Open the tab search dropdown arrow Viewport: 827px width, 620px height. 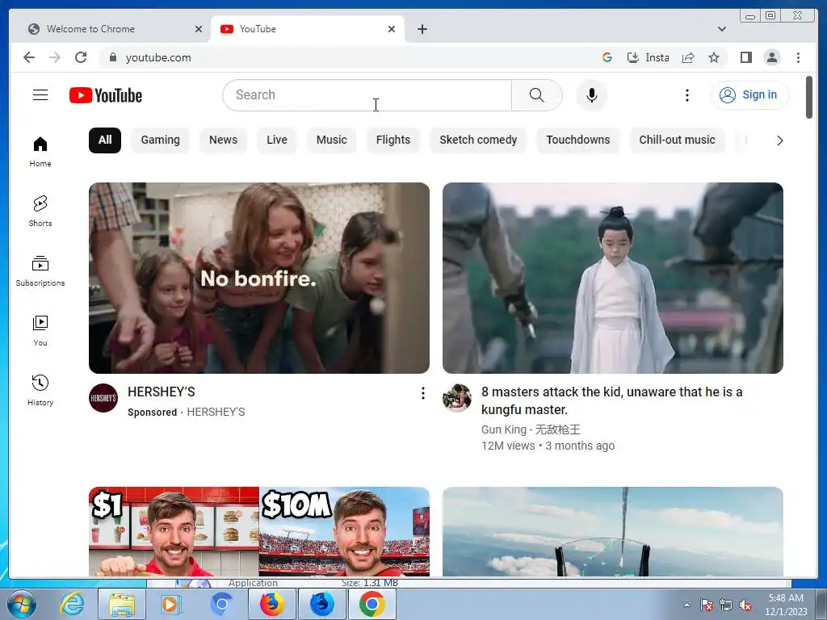[x=721, y=29]
